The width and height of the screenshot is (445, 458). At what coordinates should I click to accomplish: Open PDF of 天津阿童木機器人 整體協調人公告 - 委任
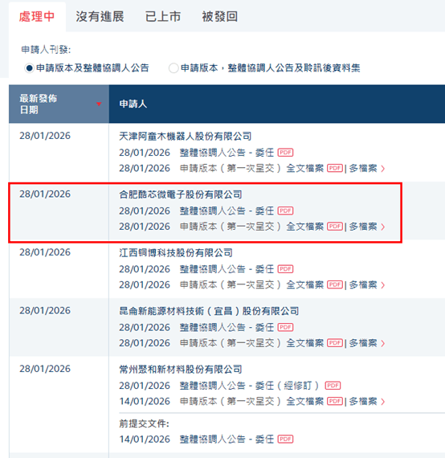point(285,153)
